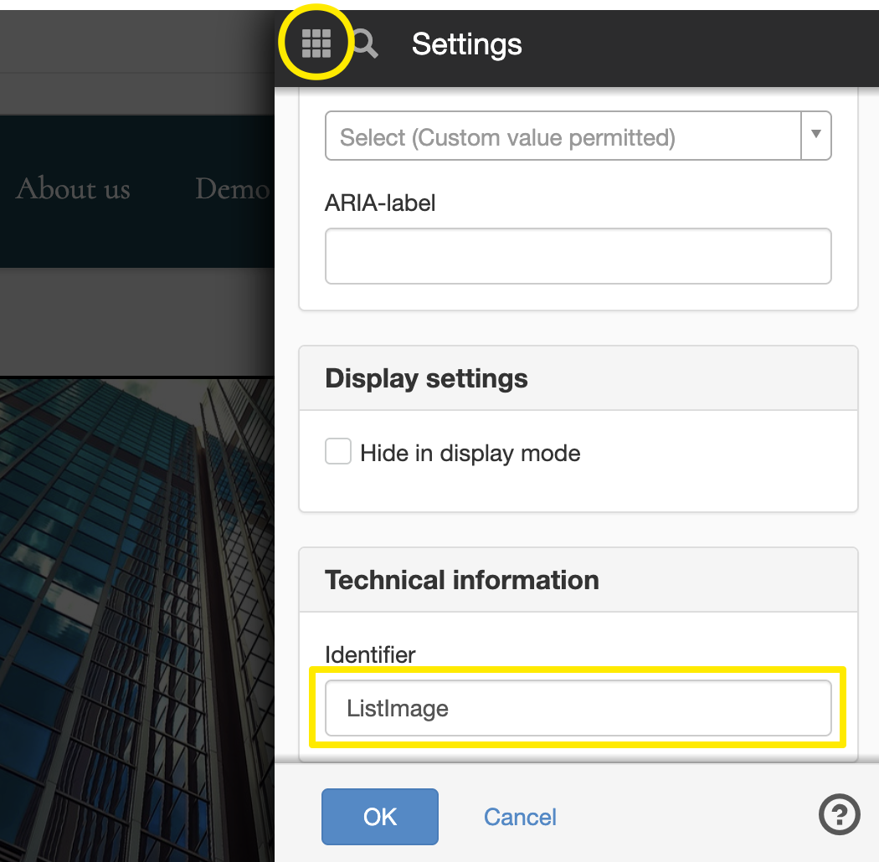Screen dimensions: 879x862
Task: Click the Hide in display mode label text
Action: tap(470, 453)
